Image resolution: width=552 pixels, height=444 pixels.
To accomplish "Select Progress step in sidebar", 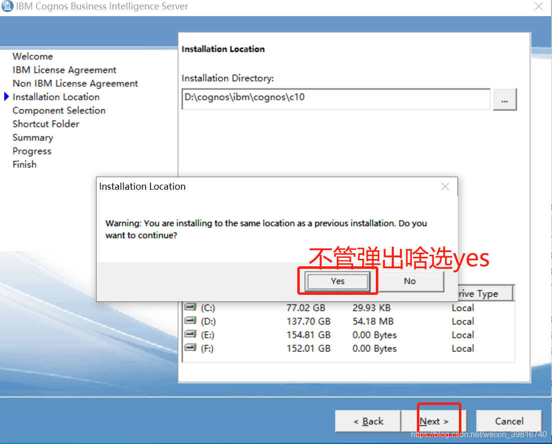I will [32, 151].
